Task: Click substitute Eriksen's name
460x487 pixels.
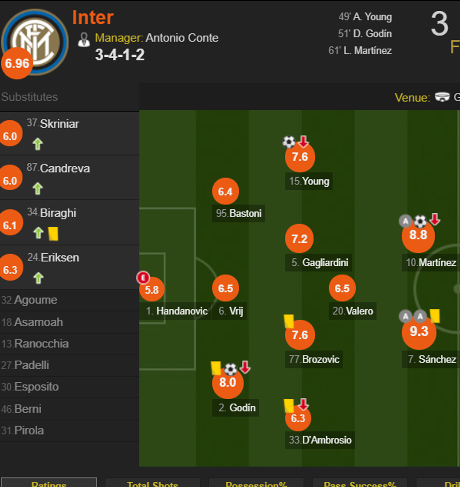Action: tap(60, 257)
